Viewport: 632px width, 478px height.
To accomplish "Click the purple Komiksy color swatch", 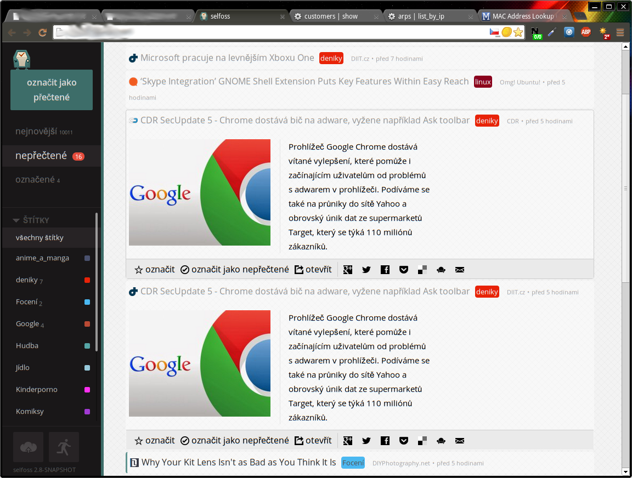I will coord(87,412).
